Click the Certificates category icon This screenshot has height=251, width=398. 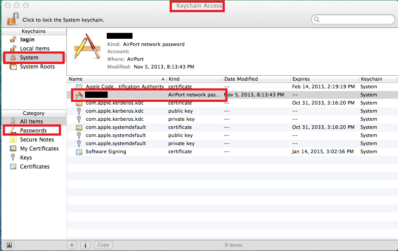pyautogui.click(x=13, y=166)
